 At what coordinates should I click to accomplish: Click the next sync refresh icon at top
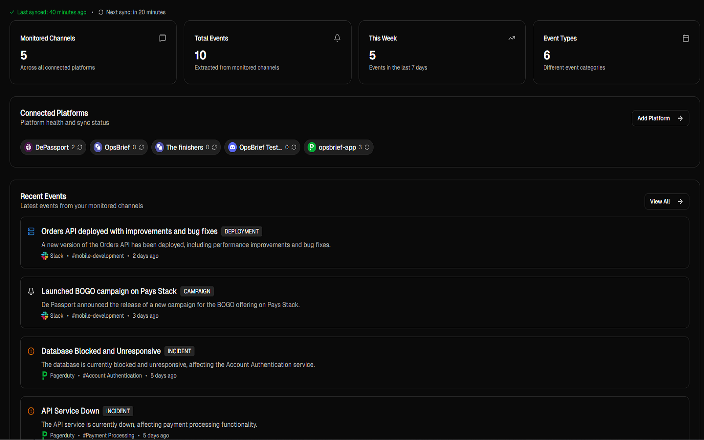101,12
